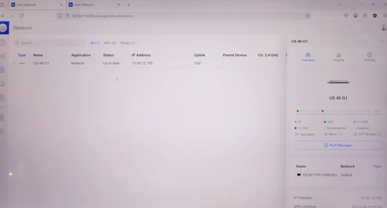Image resolution: width=387 pixels, height=208 pixels.
Task: Open the UniFi logo home icon
Action: click(x=3, y=28)
